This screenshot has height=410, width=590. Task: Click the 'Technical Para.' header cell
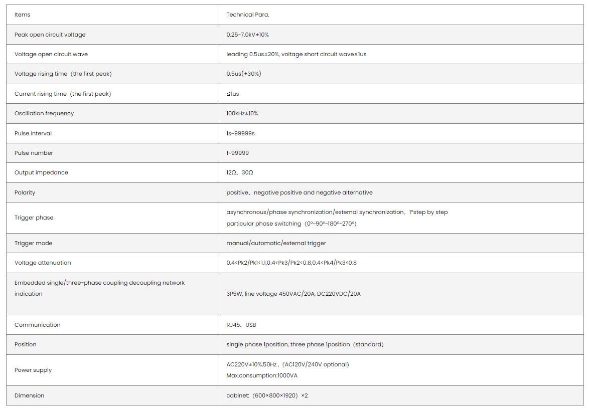248,15
